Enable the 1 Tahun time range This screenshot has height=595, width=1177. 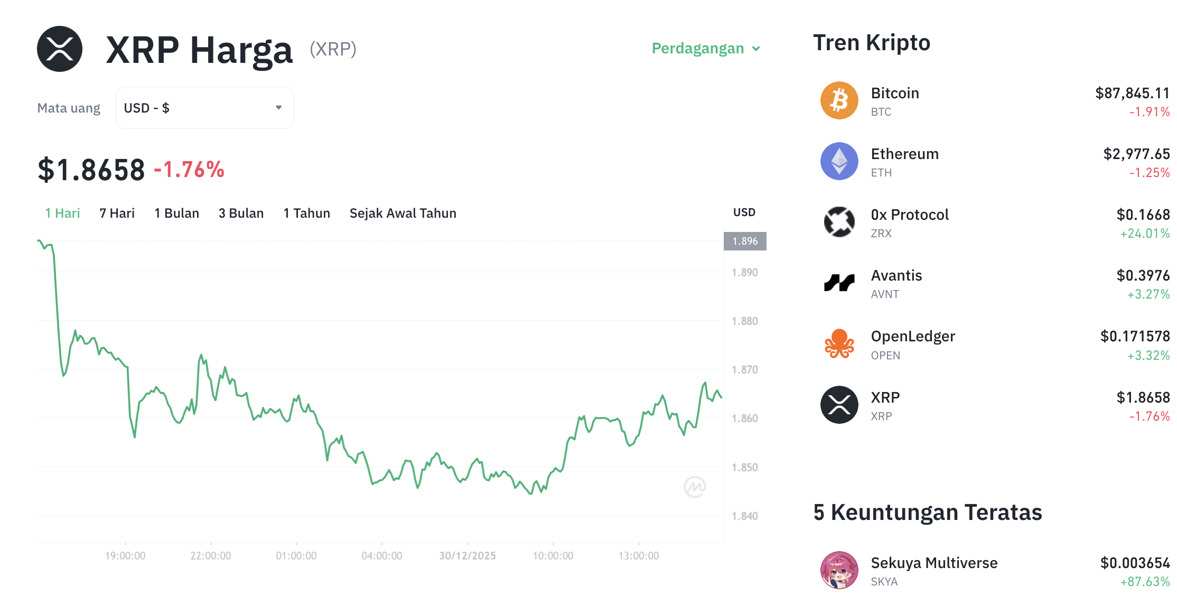(x=306, y=213)
